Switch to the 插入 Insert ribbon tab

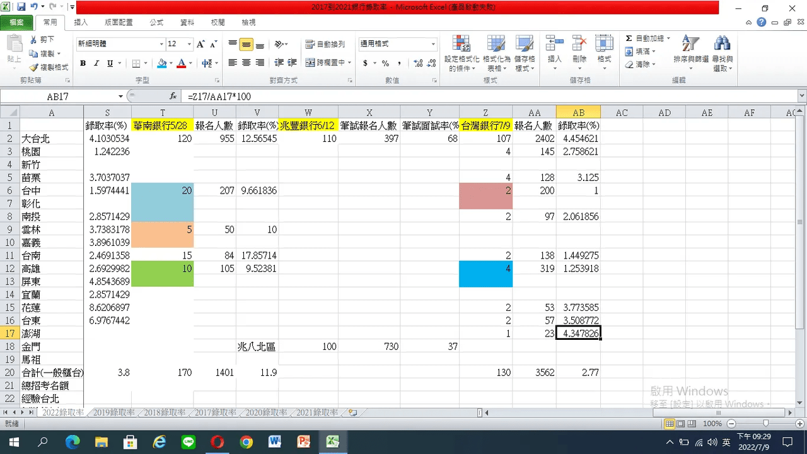[x=81, y=22]
